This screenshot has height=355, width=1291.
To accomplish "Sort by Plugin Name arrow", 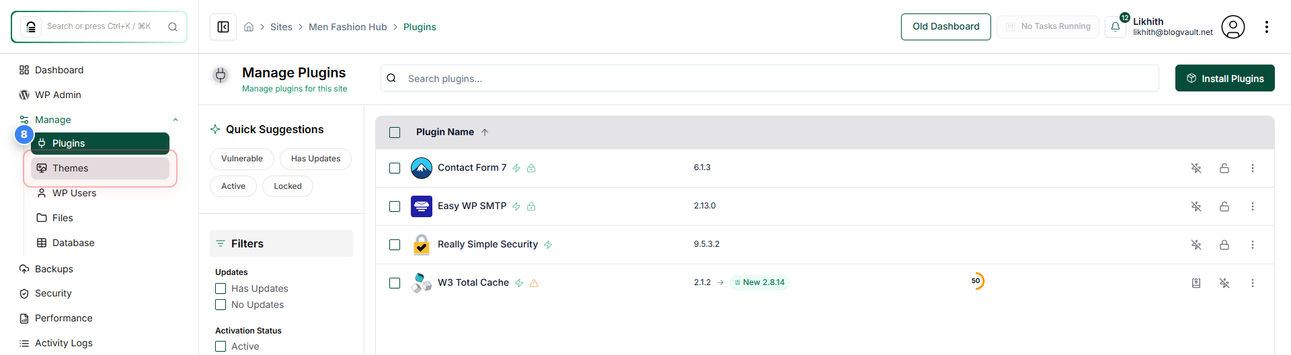I will (x=485, y=132).
